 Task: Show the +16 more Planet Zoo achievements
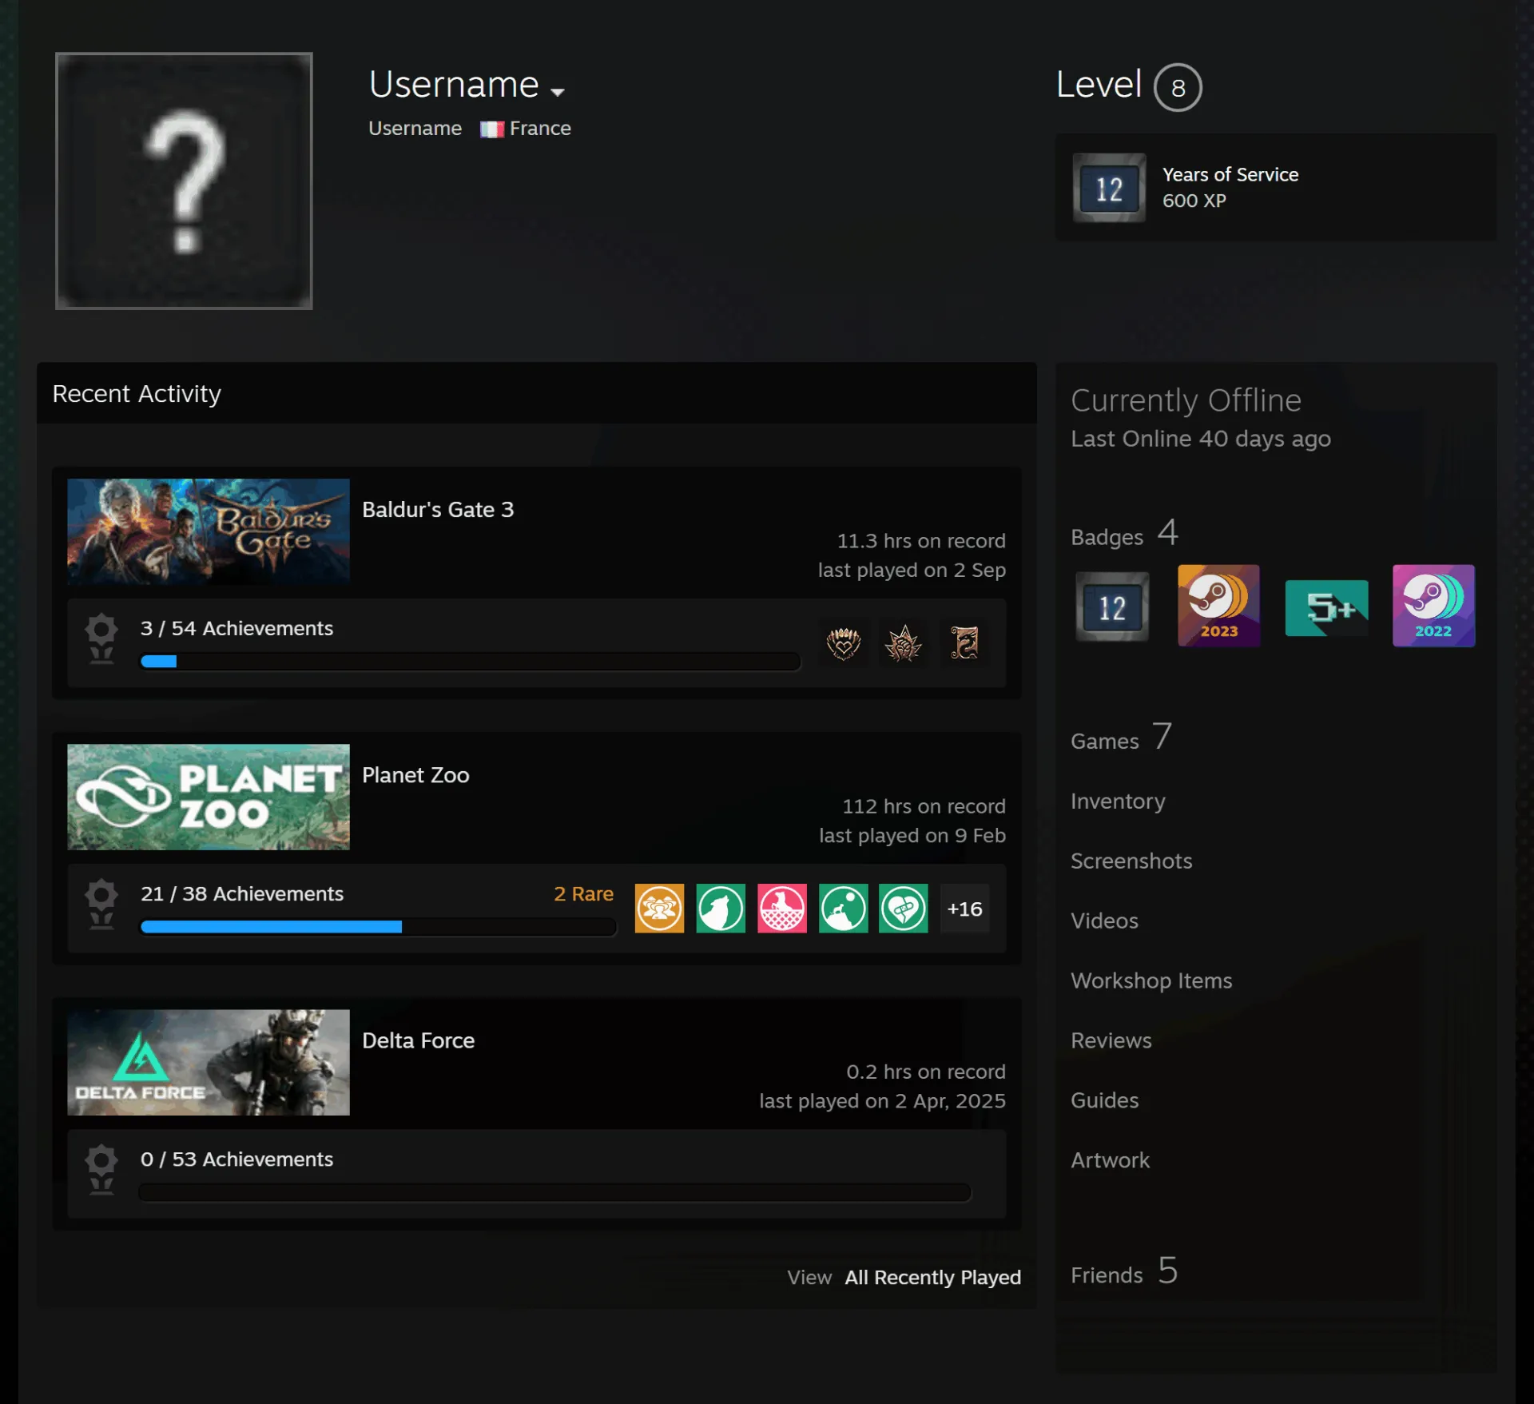tap(964, 909)
